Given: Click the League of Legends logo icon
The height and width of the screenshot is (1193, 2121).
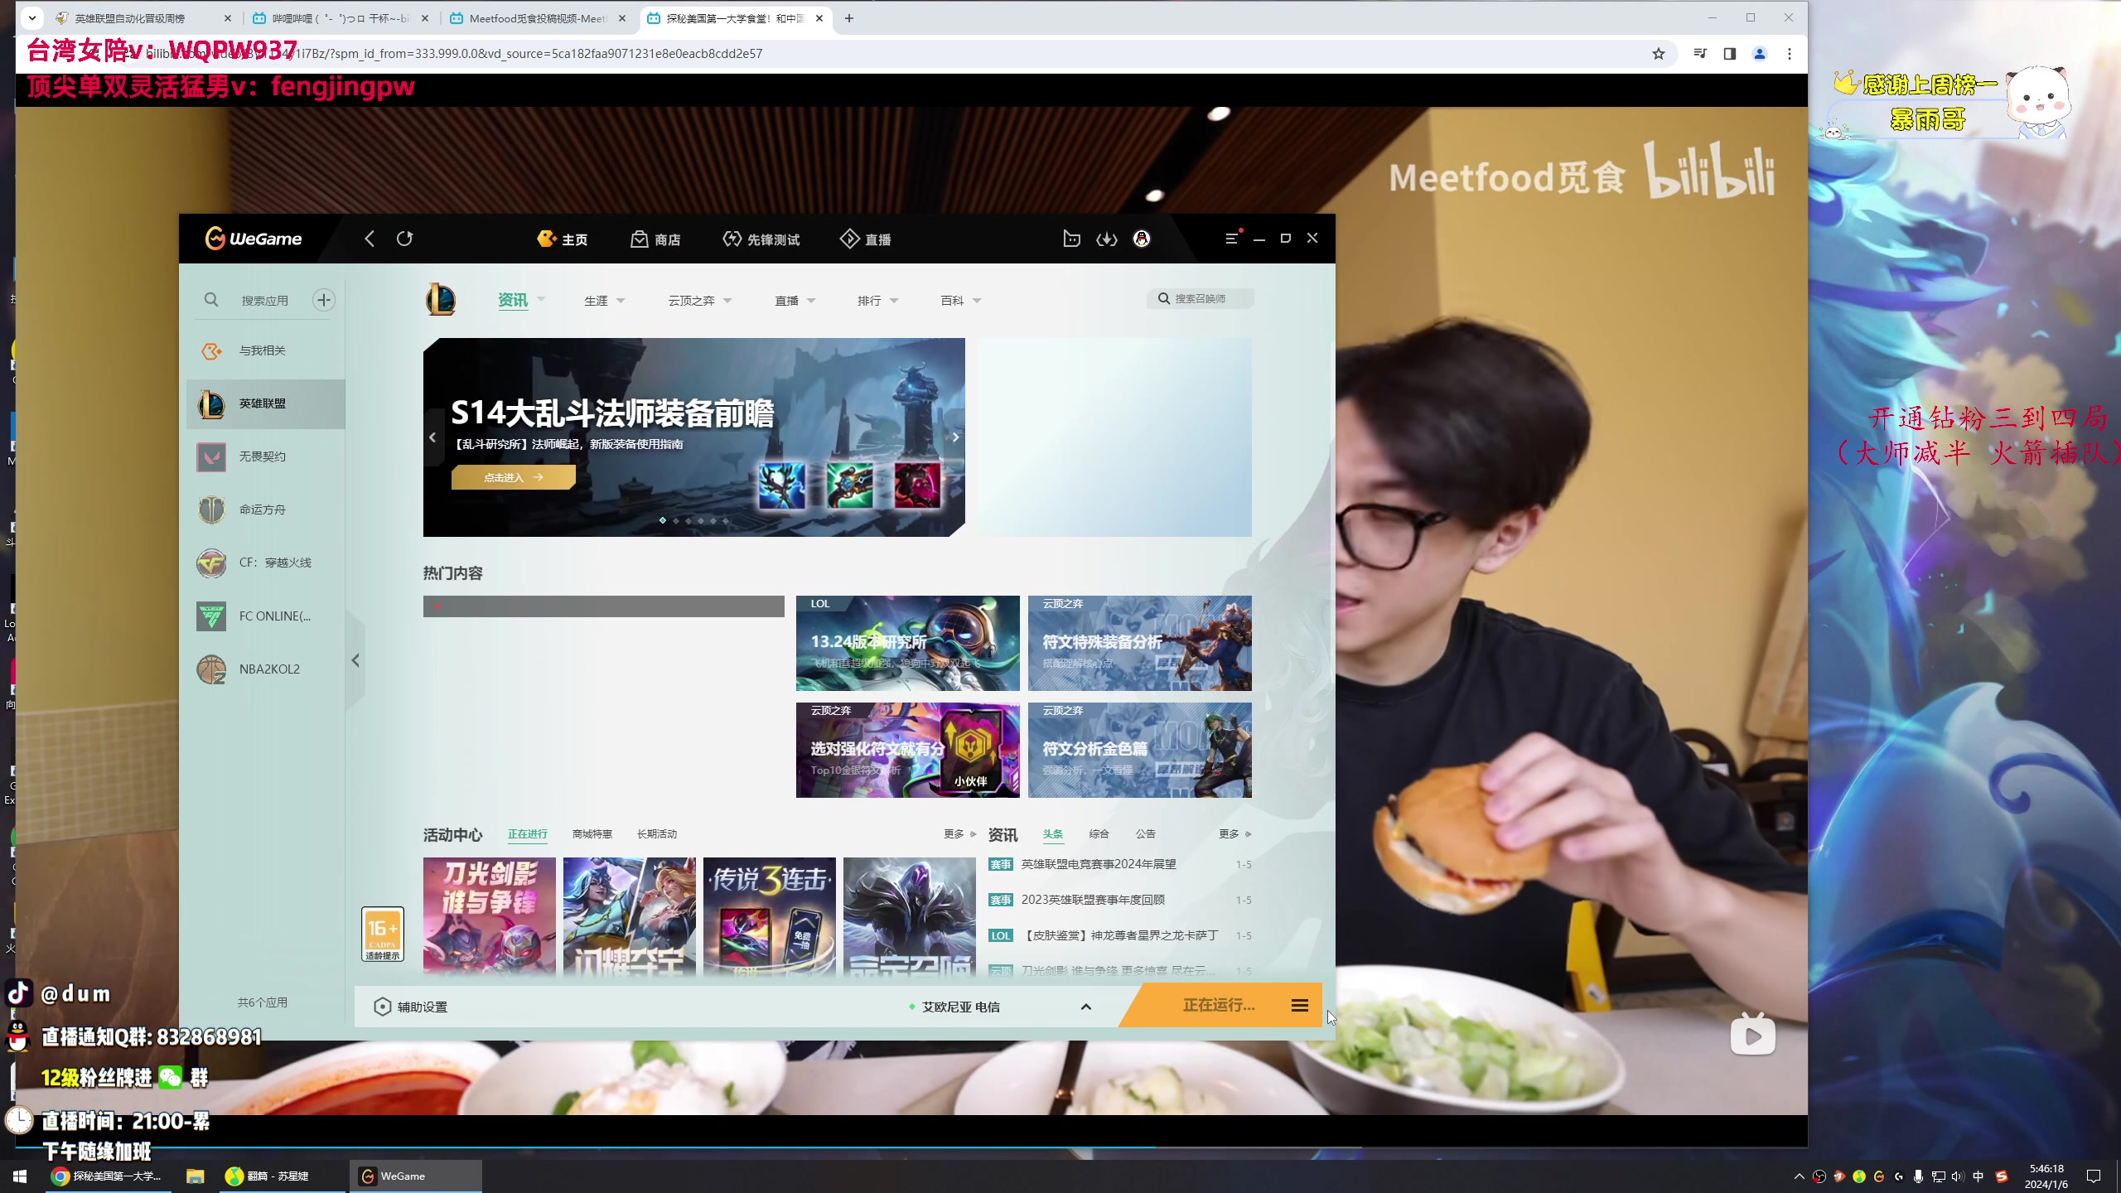Looking at the screenshot, I should [441, 299].
